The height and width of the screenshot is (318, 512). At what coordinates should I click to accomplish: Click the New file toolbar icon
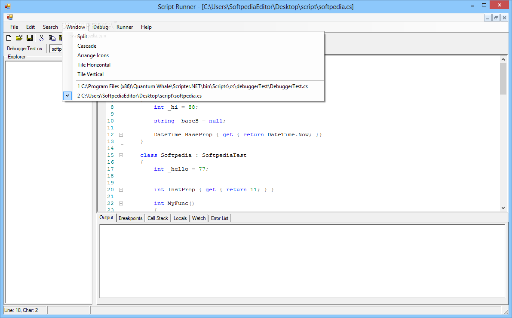9,38
